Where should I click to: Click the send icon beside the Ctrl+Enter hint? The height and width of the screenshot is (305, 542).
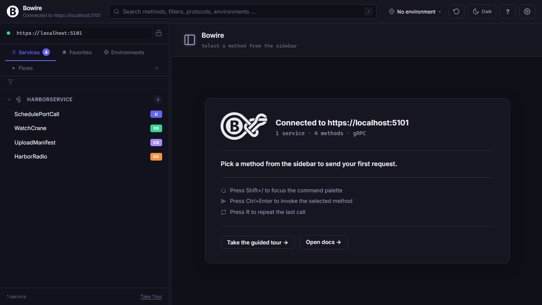tap(224, 201)
